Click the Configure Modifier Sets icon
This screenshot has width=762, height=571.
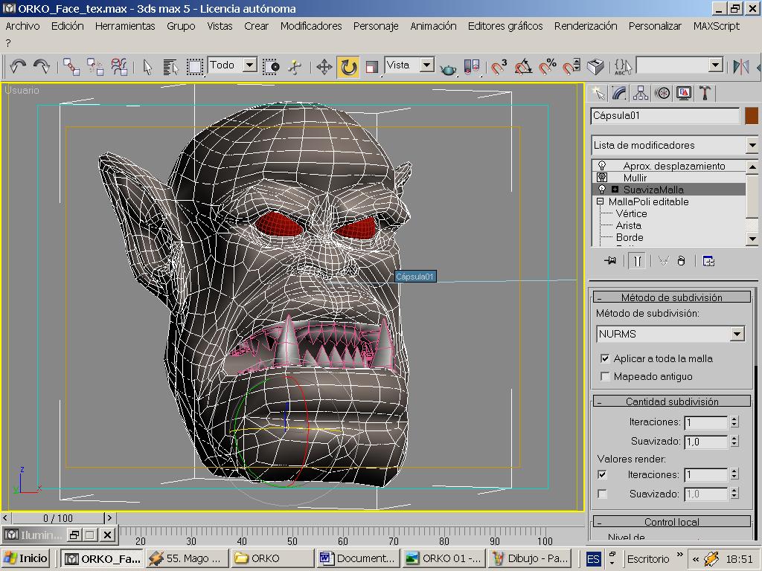[708, 261]
